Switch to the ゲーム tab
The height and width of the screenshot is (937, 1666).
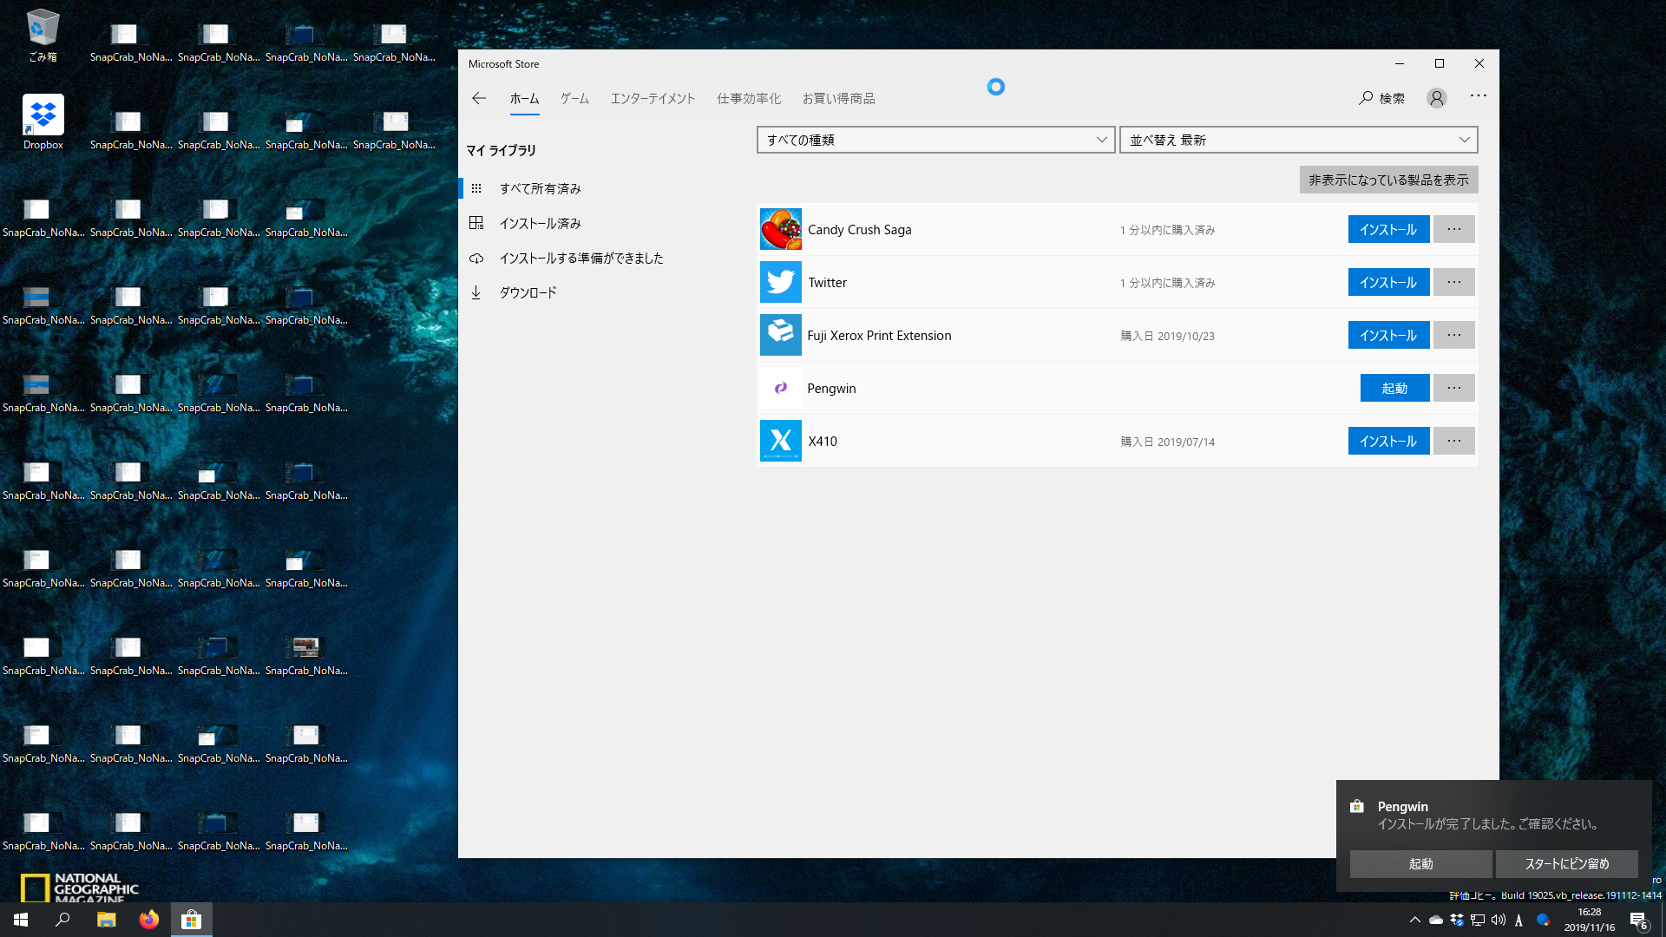pyautogui.click(x=574, y=98)
